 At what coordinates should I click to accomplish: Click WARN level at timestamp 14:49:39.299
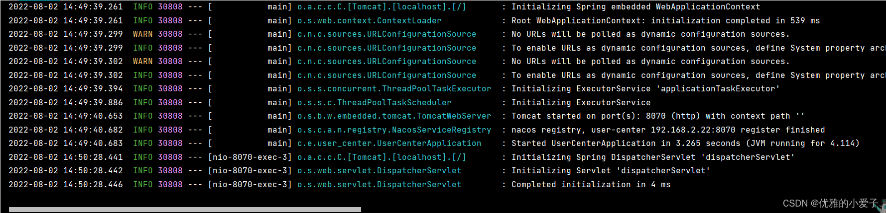(x=142, y=34)
